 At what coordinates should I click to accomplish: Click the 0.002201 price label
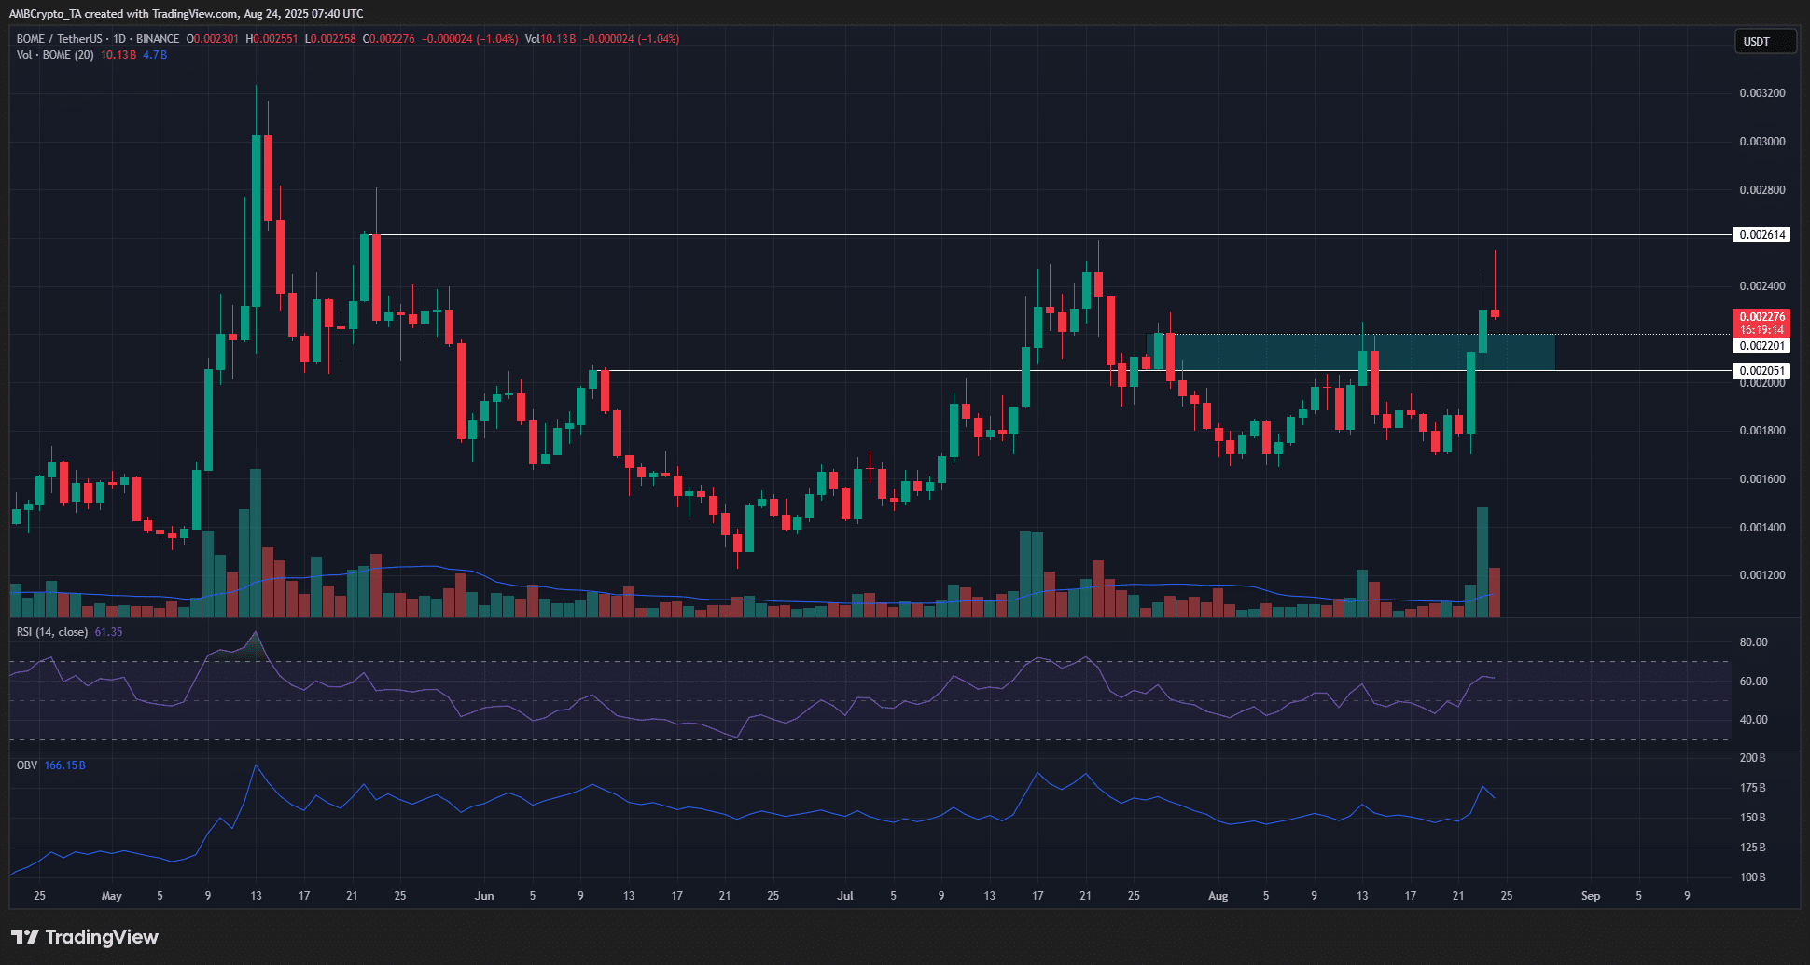1761,346
